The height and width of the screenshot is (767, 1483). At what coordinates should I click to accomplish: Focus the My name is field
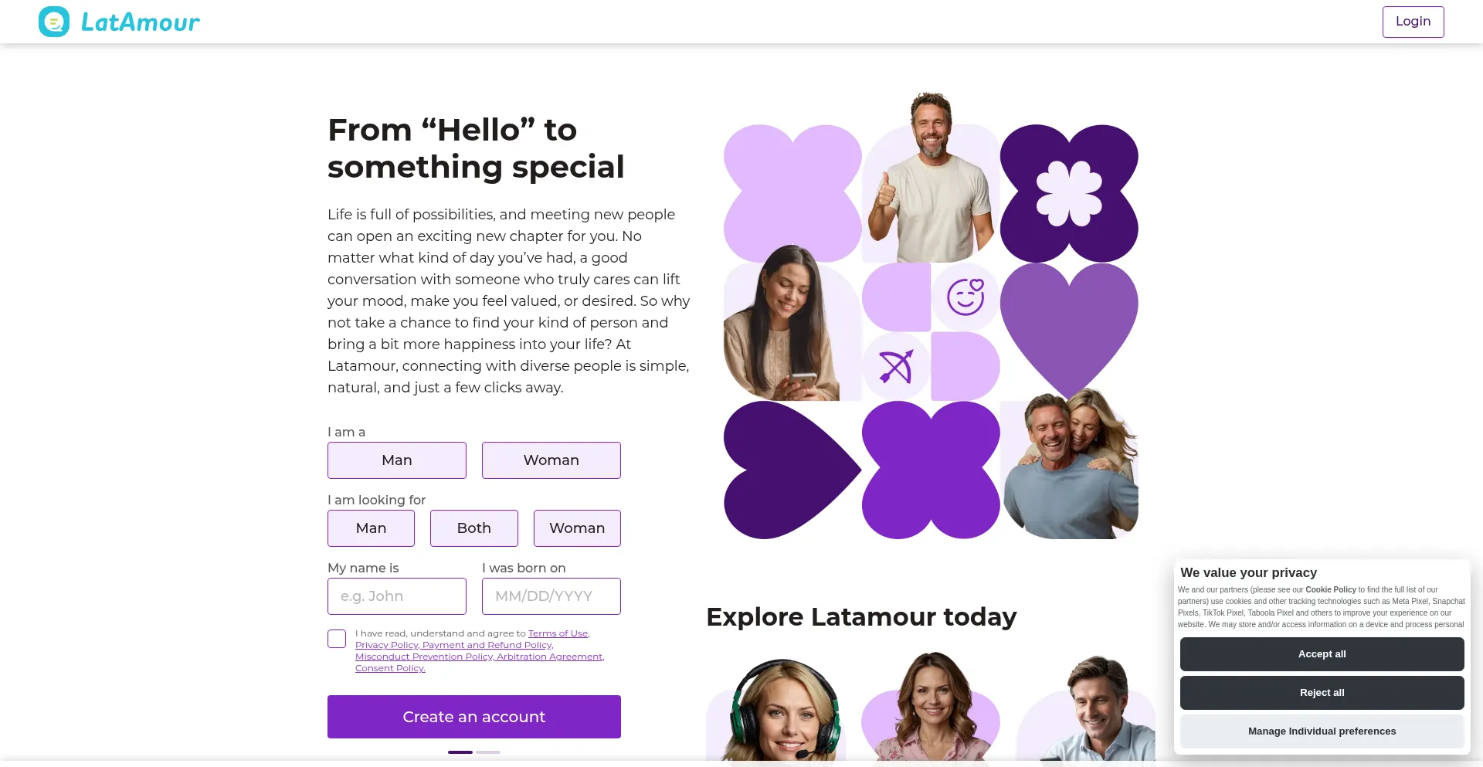pos(397,596)
